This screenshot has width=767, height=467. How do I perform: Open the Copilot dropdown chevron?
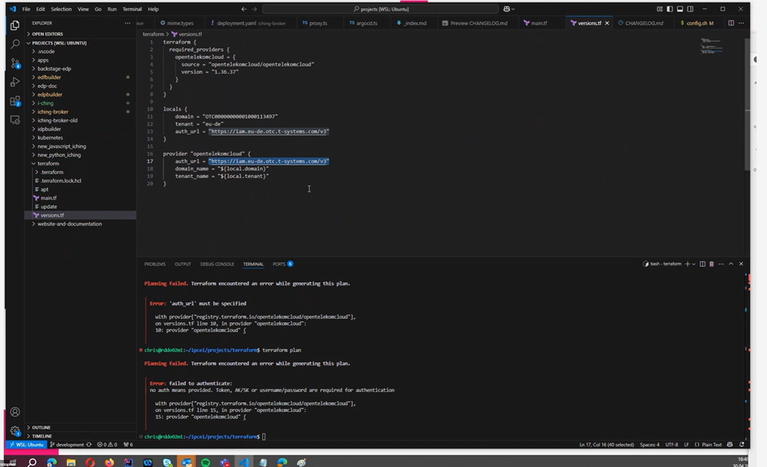click(513, 9)
